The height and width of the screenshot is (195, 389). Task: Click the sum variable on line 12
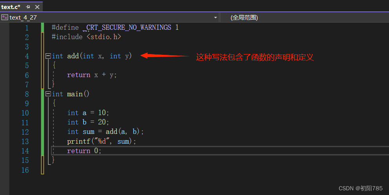(89, 132)
